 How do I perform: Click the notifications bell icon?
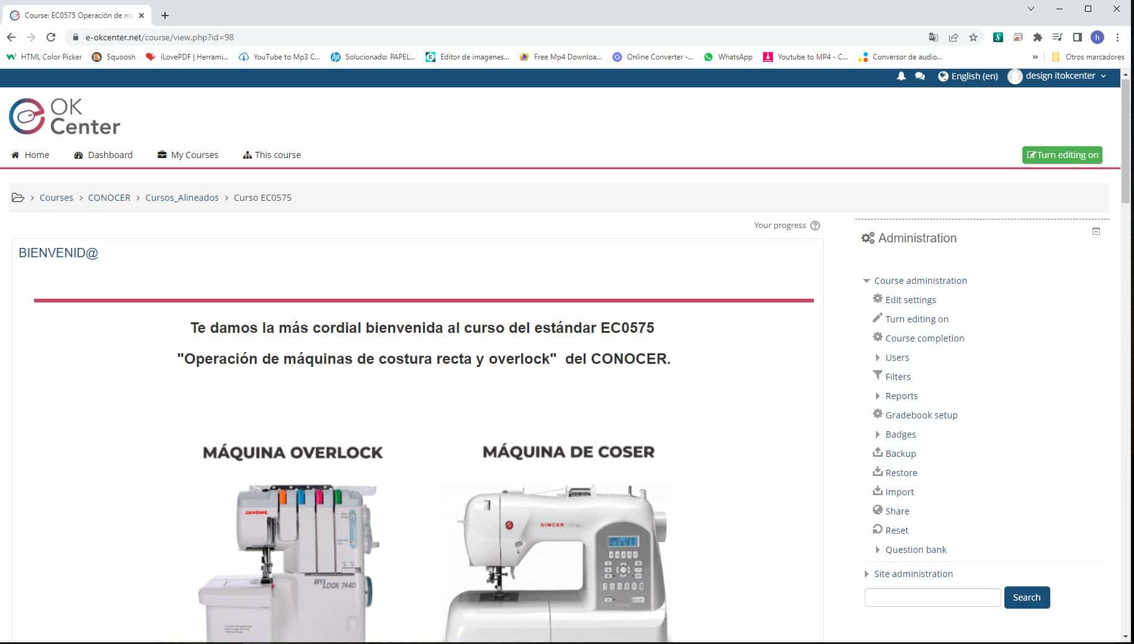[x=901, y=76]
